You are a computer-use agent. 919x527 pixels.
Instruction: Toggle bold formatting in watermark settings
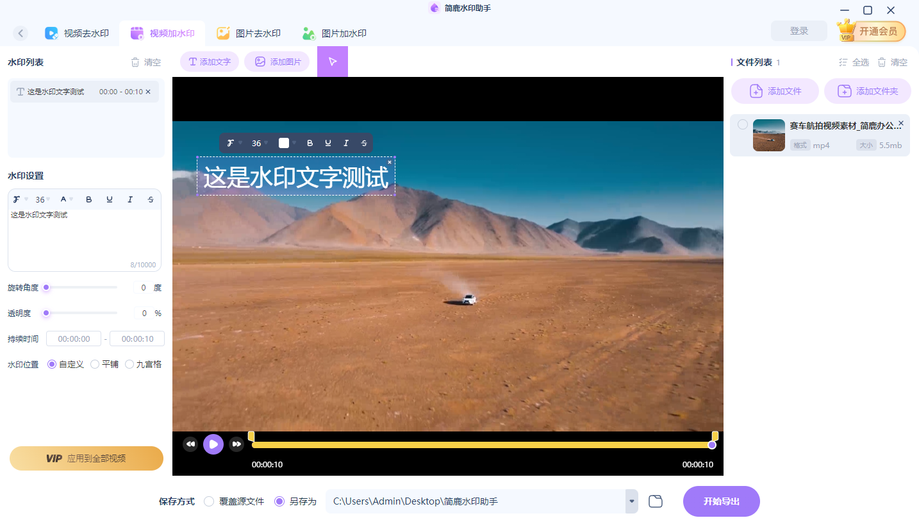(89, 199)
